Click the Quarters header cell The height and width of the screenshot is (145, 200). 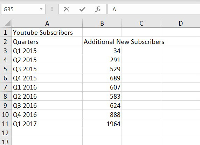[47, 41]
